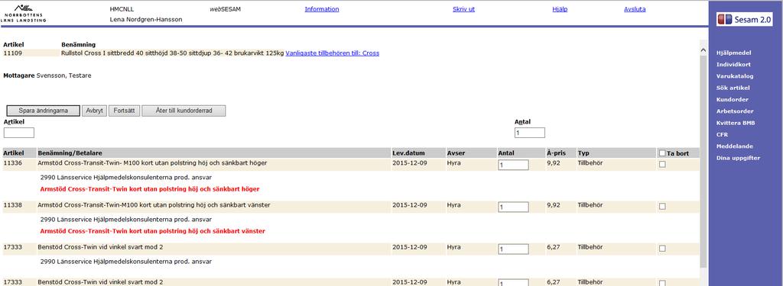Click the webSESAM title text
The image size is (783, 286).
coord(226,9)
